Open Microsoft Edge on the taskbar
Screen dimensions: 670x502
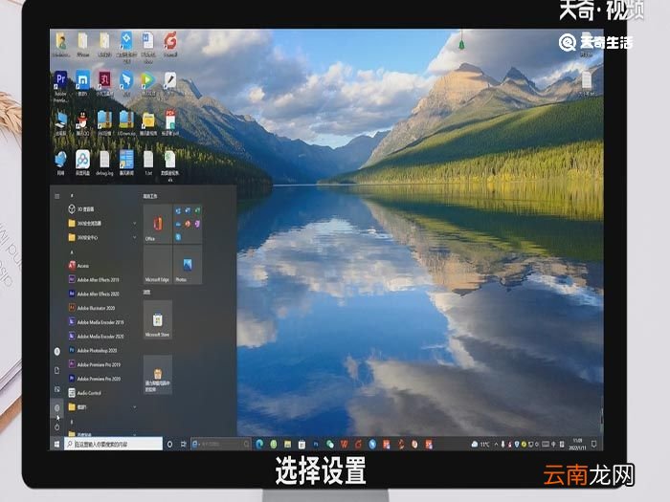coord(259,445)
